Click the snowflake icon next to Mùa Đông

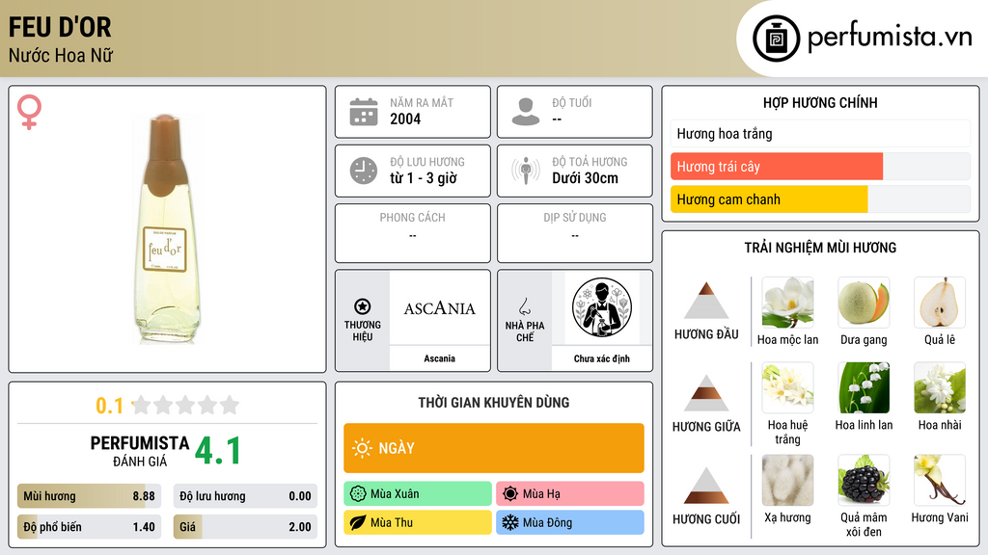coord(510,522)
